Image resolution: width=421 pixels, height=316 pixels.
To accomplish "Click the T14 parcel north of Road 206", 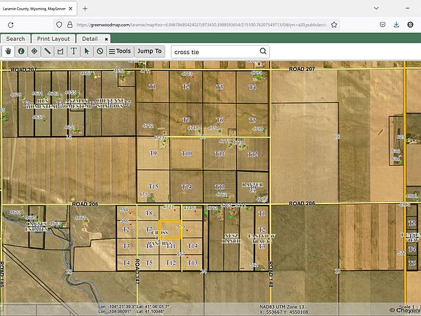I will (186, 187).
